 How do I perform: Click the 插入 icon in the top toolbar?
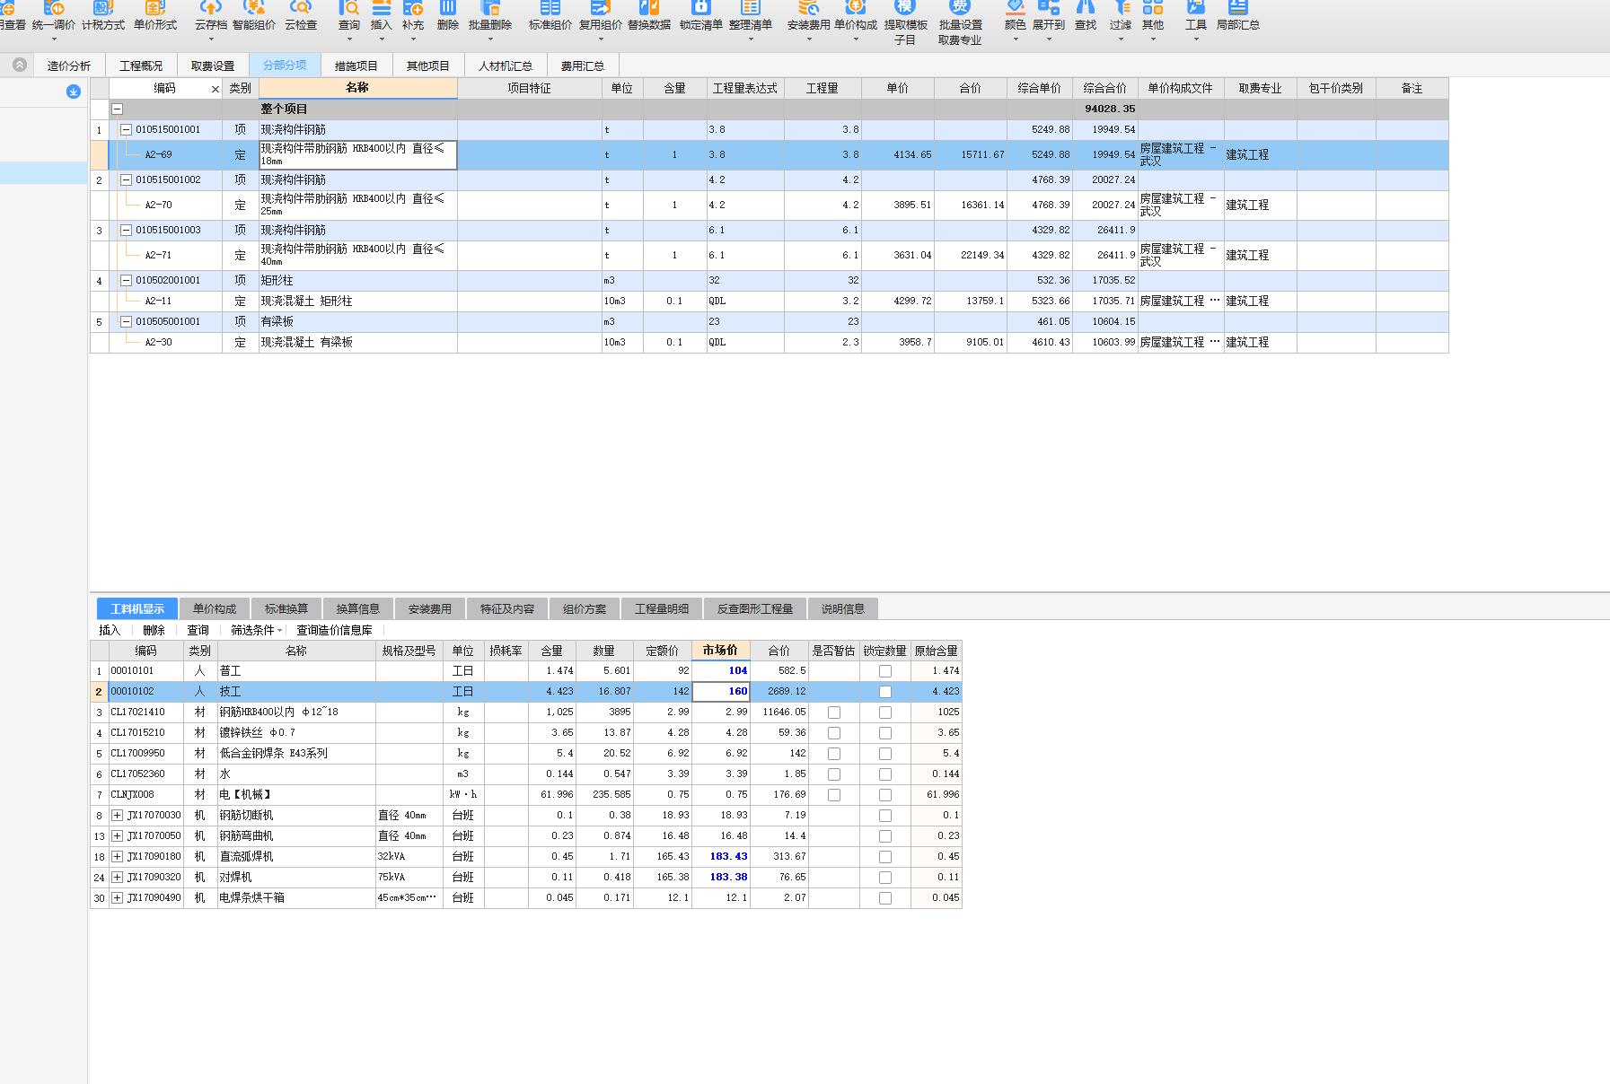click(x=382, y=16)
